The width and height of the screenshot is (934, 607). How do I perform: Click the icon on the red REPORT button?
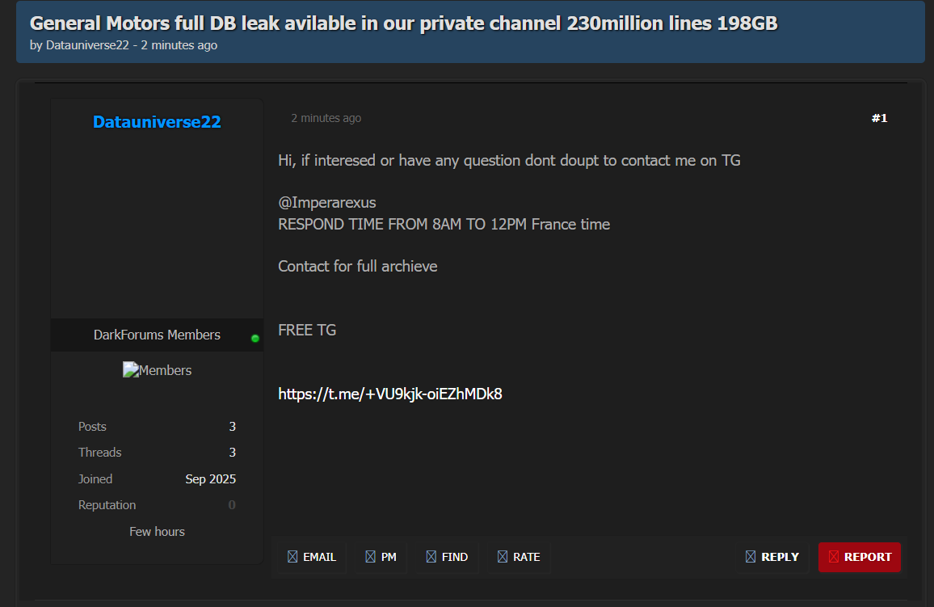834,557
